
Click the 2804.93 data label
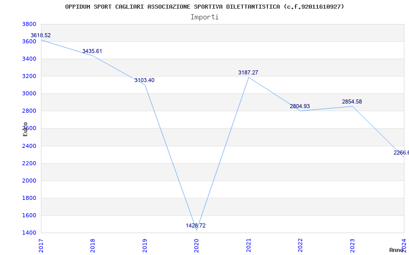click(300, 106)
